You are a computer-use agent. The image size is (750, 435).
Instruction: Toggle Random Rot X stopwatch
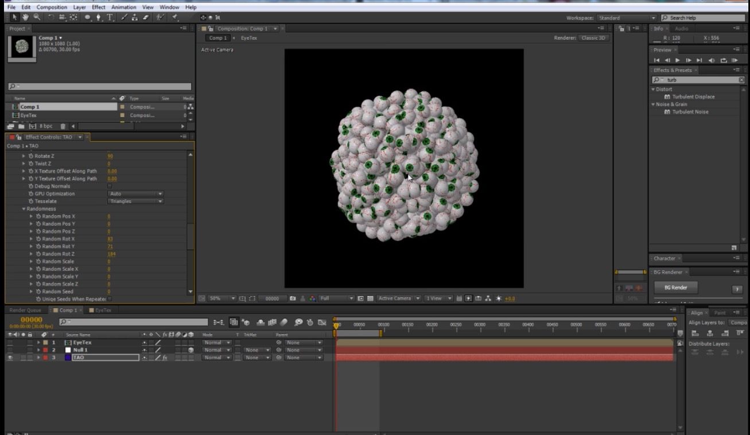(x=38, y=239)
